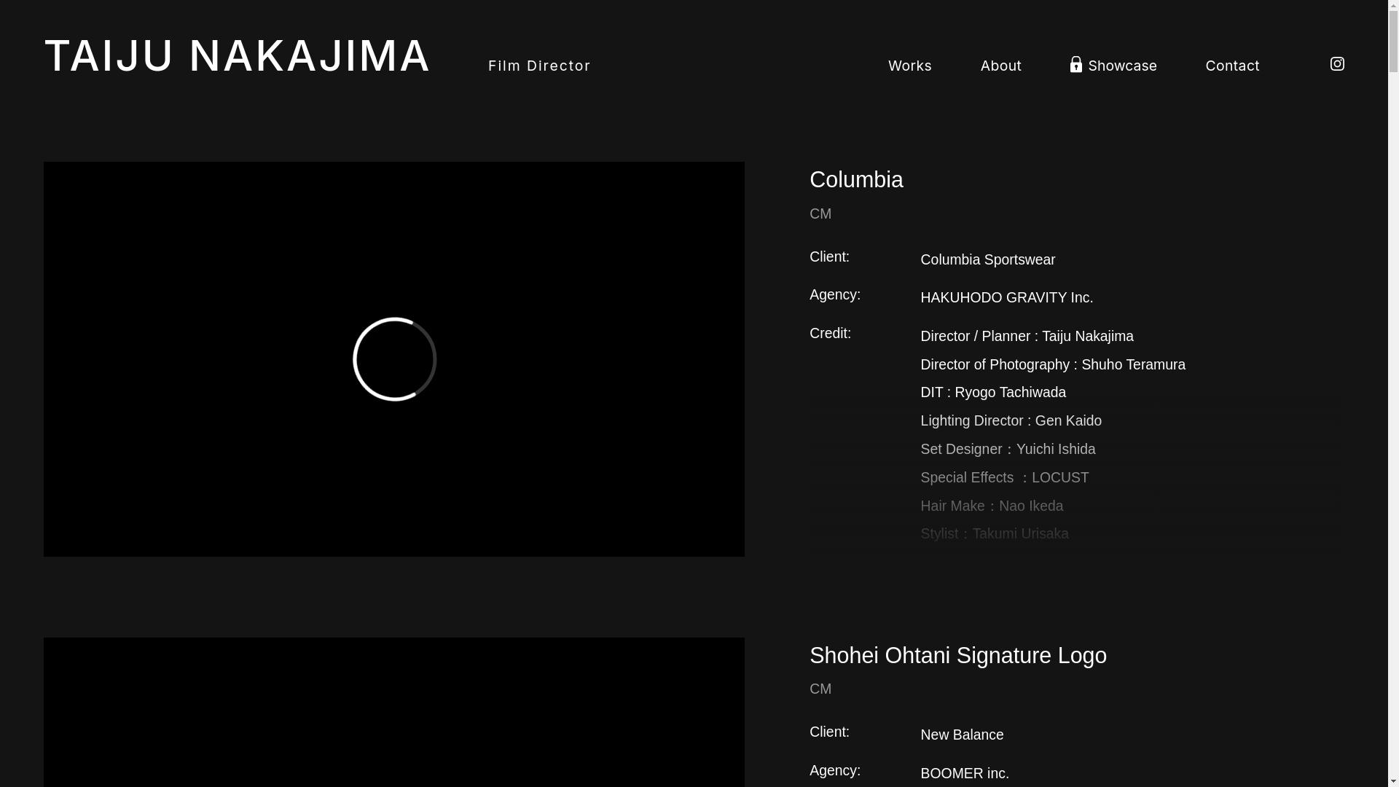Click the CM label under Columbia
Image resolution: width=1399 pixels, height=787 pixels.
pos(820,214)
